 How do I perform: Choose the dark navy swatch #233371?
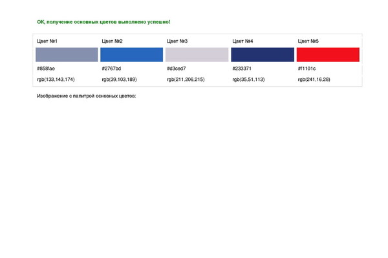(x=263, y=55)
